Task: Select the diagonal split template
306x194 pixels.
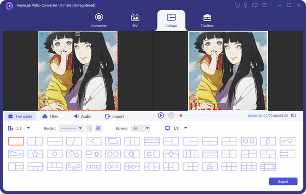Action: pos(74,141)
